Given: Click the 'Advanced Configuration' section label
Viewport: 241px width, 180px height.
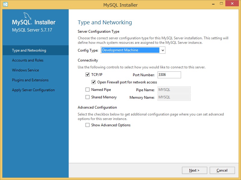Looking at the screenshot, I should 97,107.
